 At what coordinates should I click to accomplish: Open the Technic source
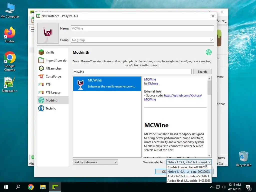53,108
